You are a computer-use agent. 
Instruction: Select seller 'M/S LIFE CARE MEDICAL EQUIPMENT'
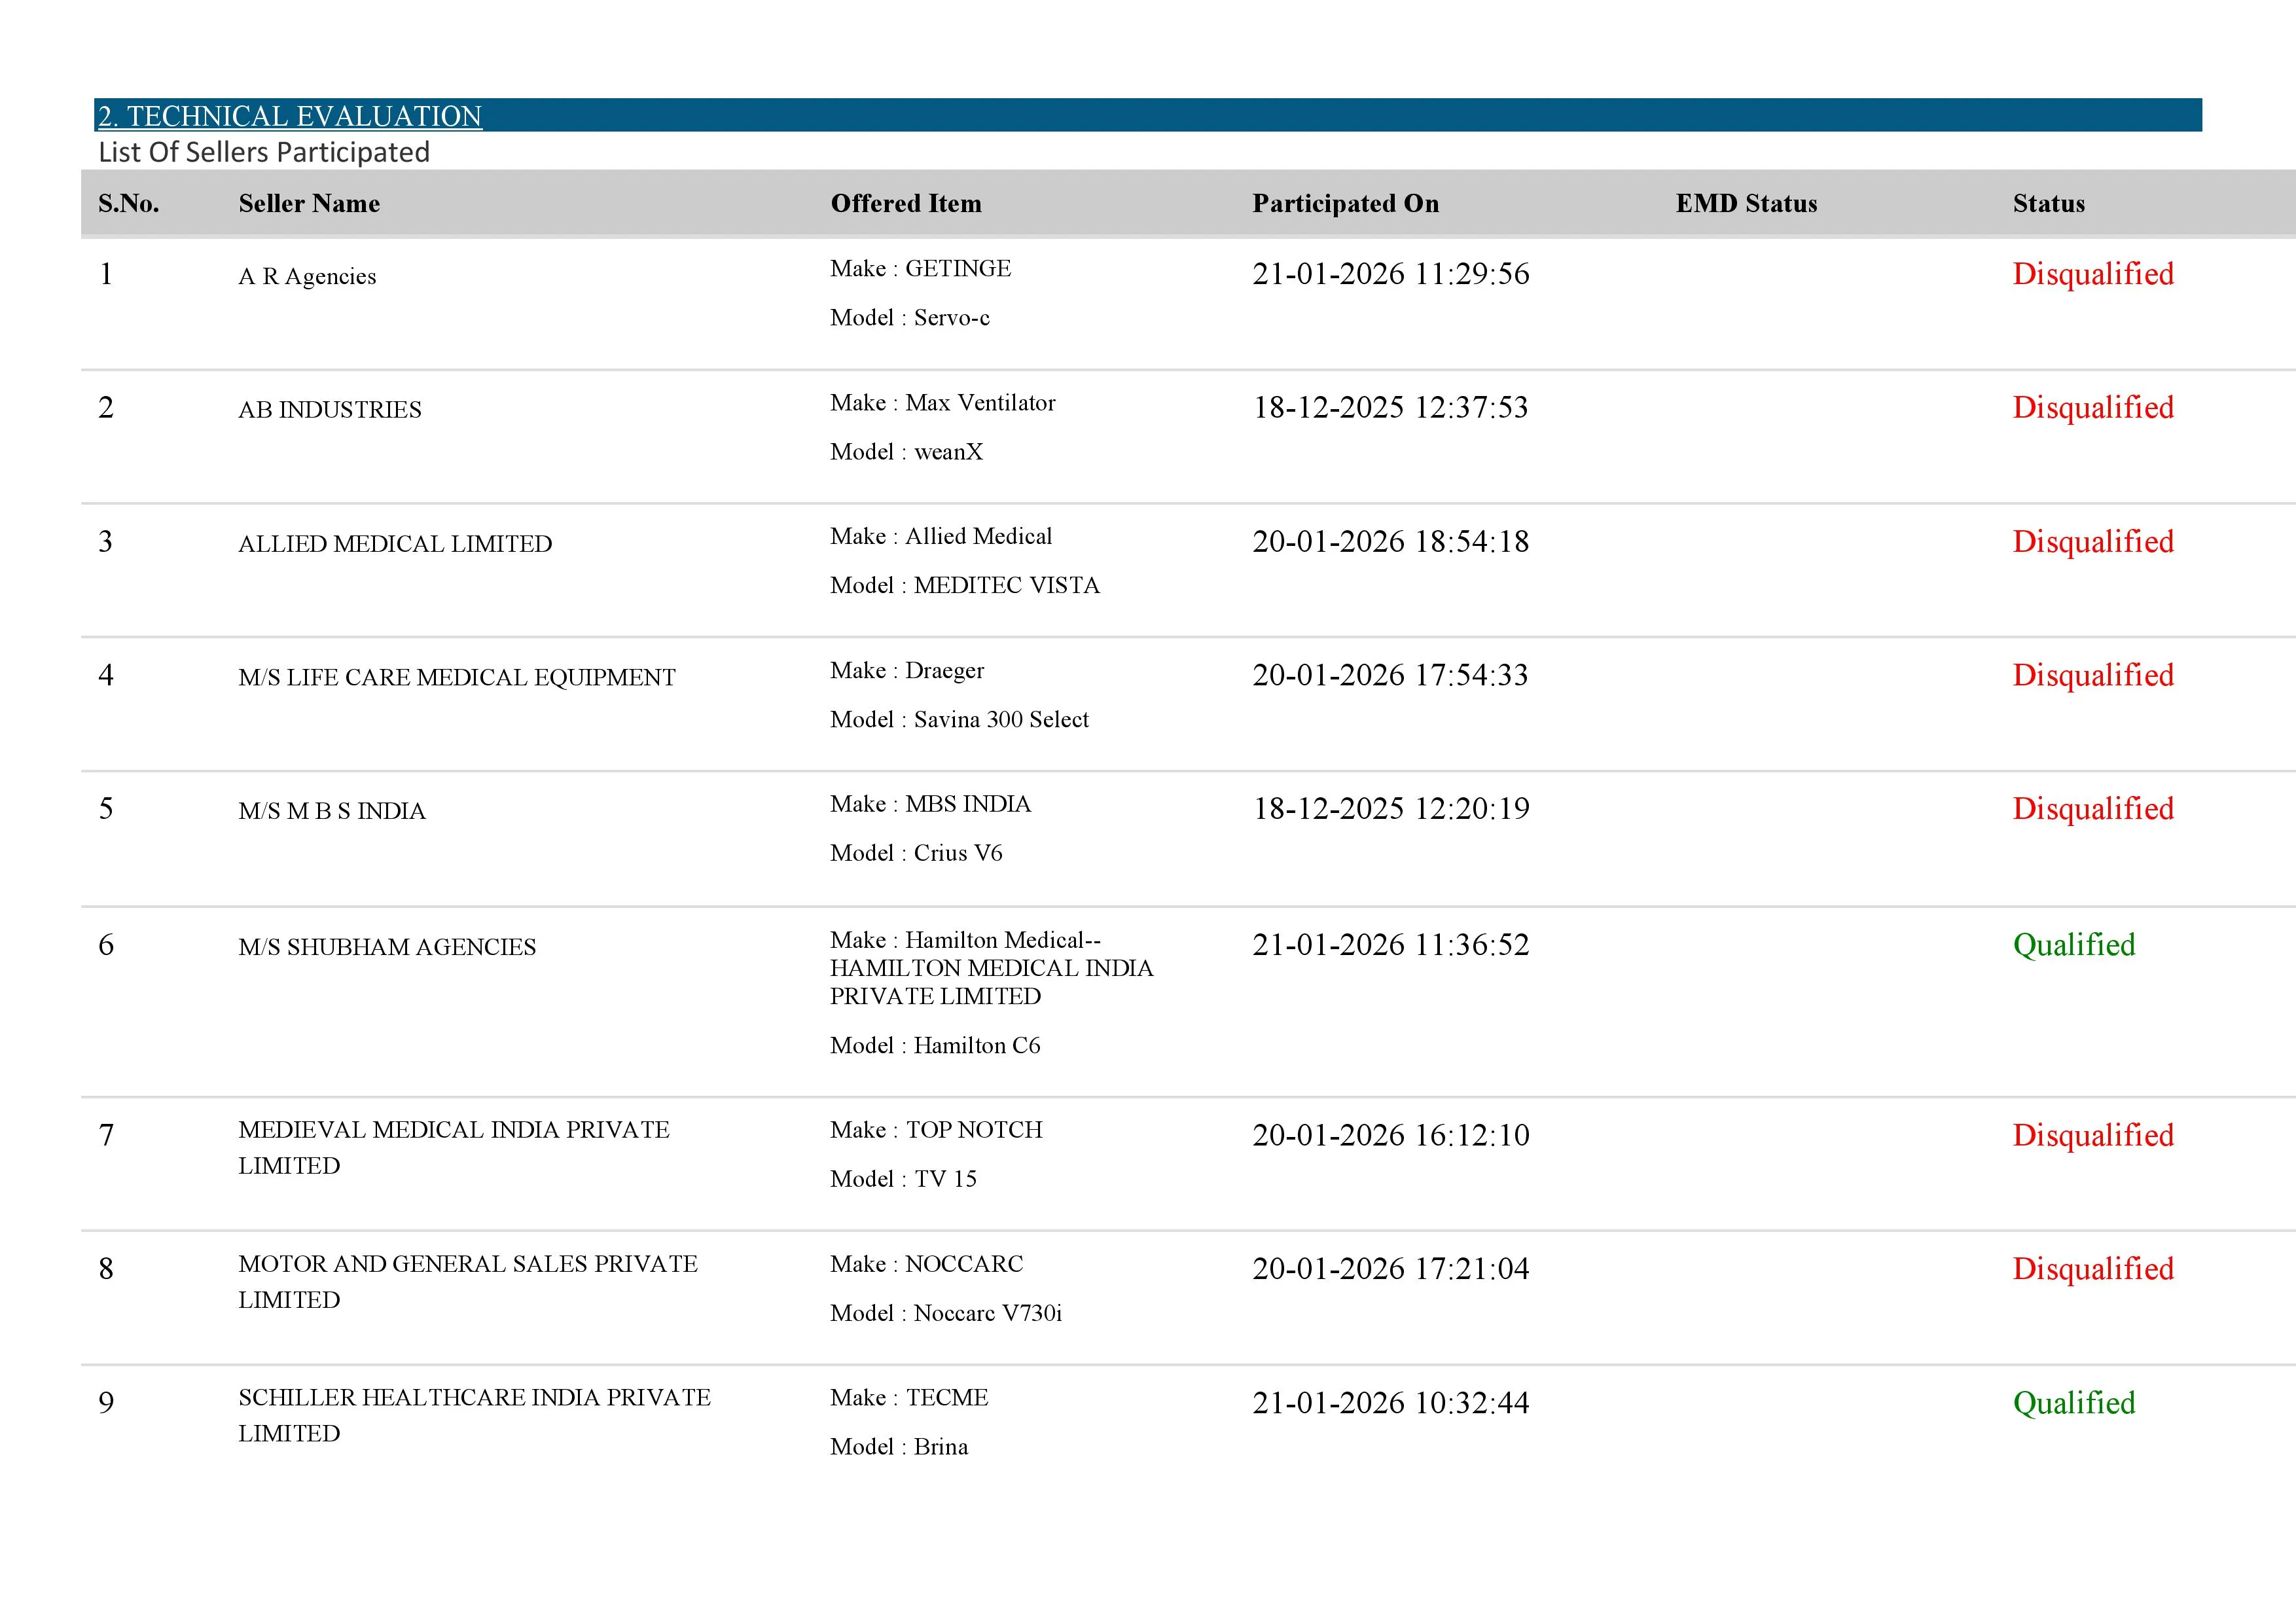coord(457,678)
